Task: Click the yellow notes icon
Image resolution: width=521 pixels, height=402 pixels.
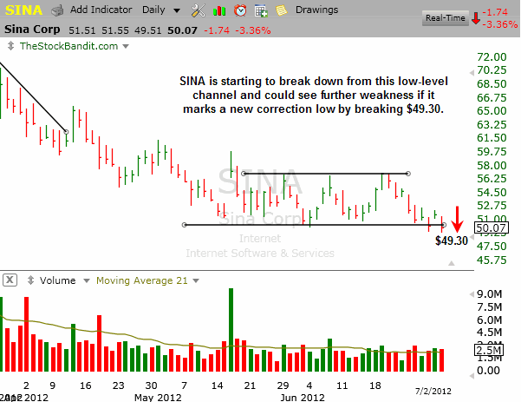Action: tap(281, 10)
